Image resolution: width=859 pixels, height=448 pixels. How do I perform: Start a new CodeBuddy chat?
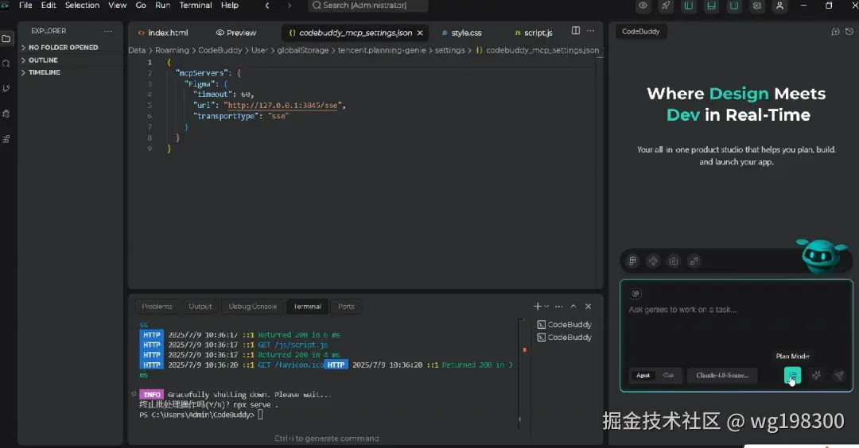coord(835,32)
